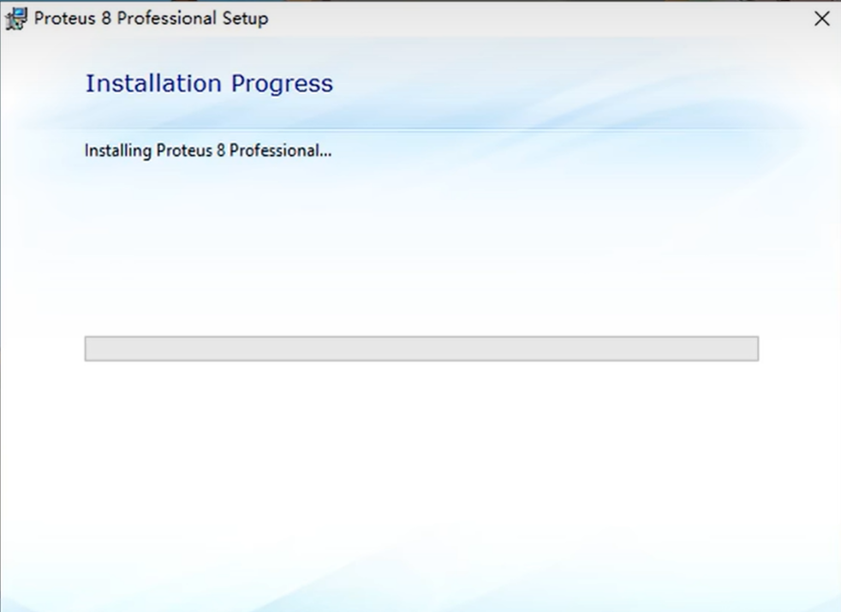Click the 'Proteus 8 Professional Setup' window title
The width and height of the screenshot is (841, 612).
pyautogui.click(x=152, y=18)
